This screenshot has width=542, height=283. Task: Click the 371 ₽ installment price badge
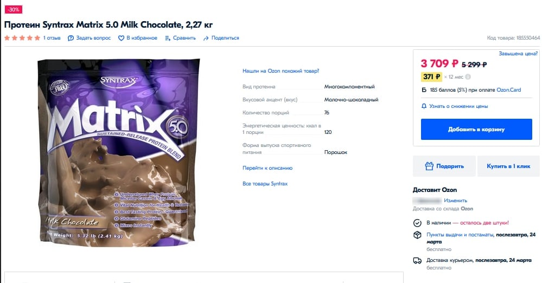(x=431, y=76)
